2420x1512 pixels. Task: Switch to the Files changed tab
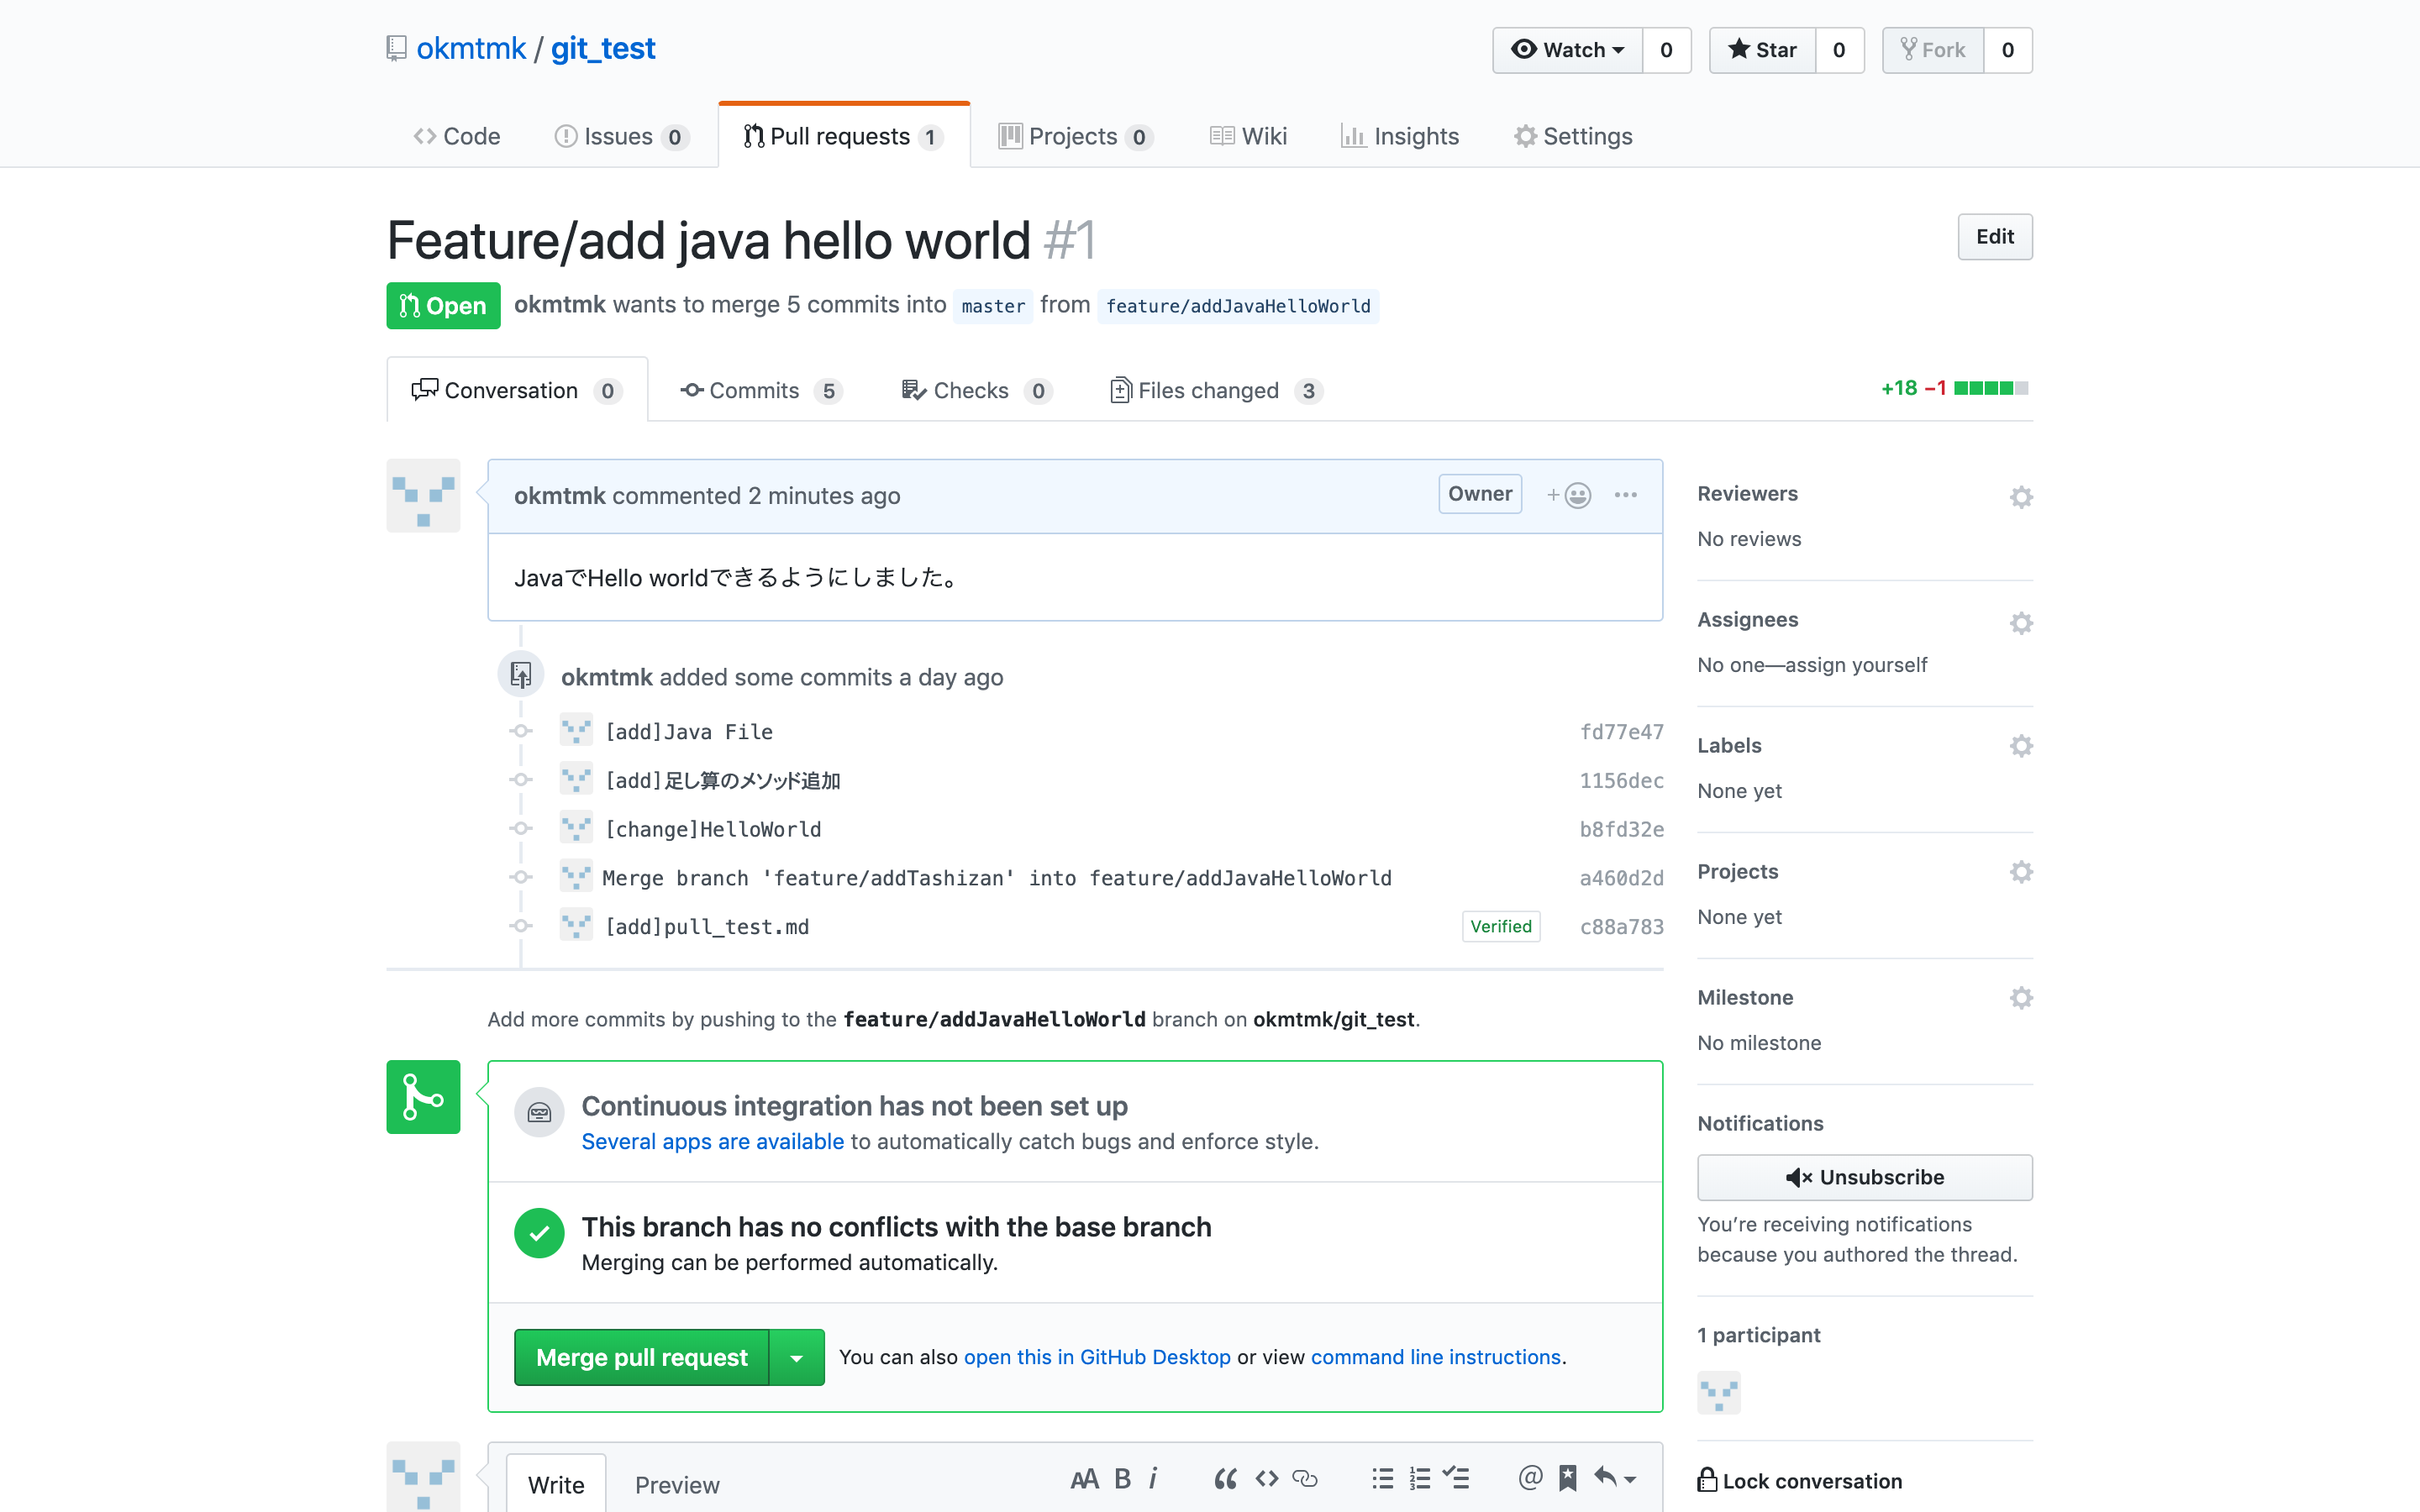click(x=1216, y=390)
